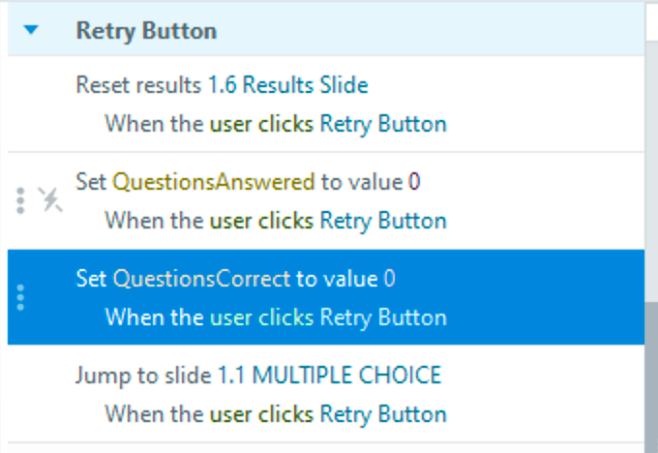Click Retry Button link under QuestionsCorrect trigger
This screenshot has width=658, height=453.
(x=383, y=317)
